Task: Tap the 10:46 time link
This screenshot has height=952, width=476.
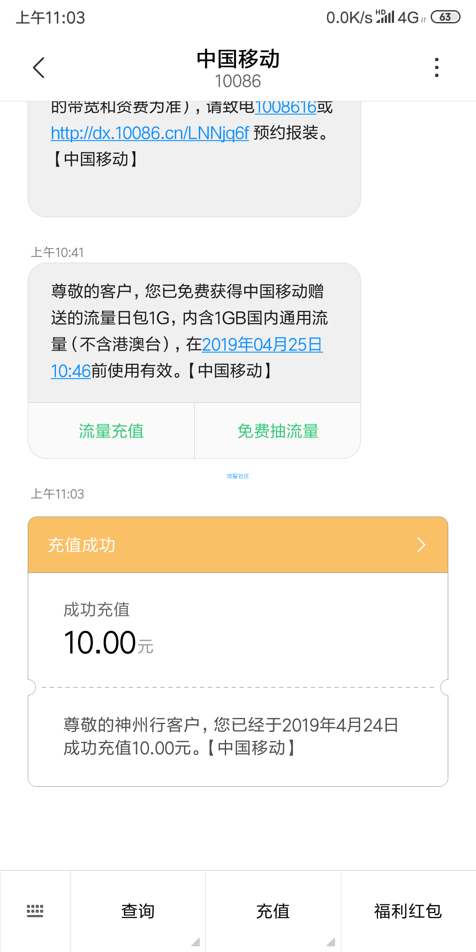Action: [x=71, y=371]
